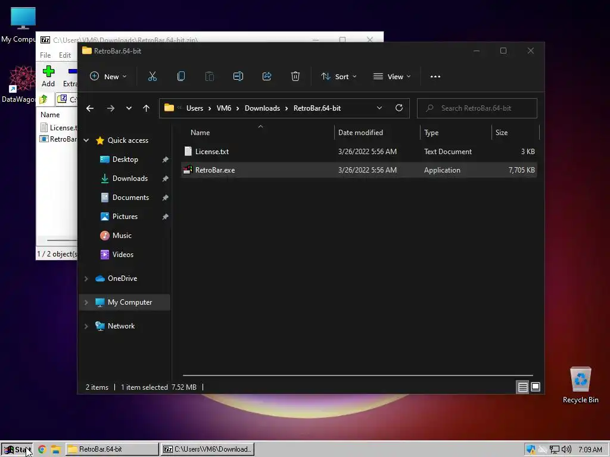Image resolution: width=610 pixels, height=457 pixels.
Task: Click the 7,705 KB size cell
Action: click(521, 170)
